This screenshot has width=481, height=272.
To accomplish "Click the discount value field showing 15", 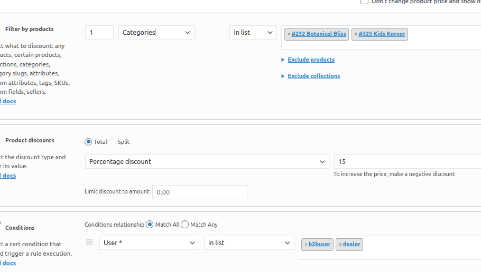I will click(x=407, y=162).
